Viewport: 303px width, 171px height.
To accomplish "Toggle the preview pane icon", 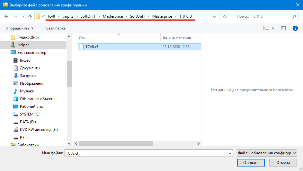I will [x=283, y=28].
